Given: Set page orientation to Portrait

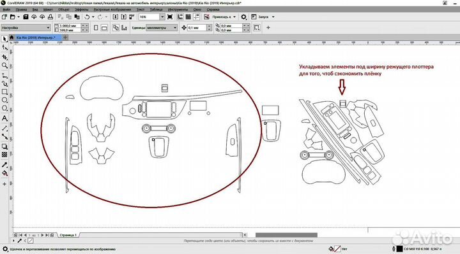Looking at the screenshot, I should (x=96, y=28).
